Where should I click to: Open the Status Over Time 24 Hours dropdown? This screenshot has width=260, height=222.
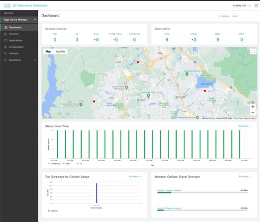pos(245,126)
